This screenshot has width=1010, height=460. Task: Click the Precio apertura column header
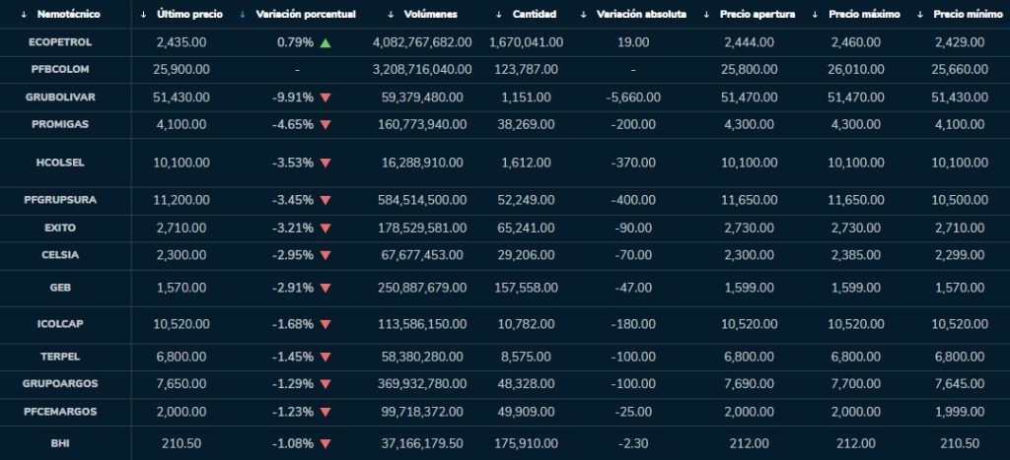[757, 14]
